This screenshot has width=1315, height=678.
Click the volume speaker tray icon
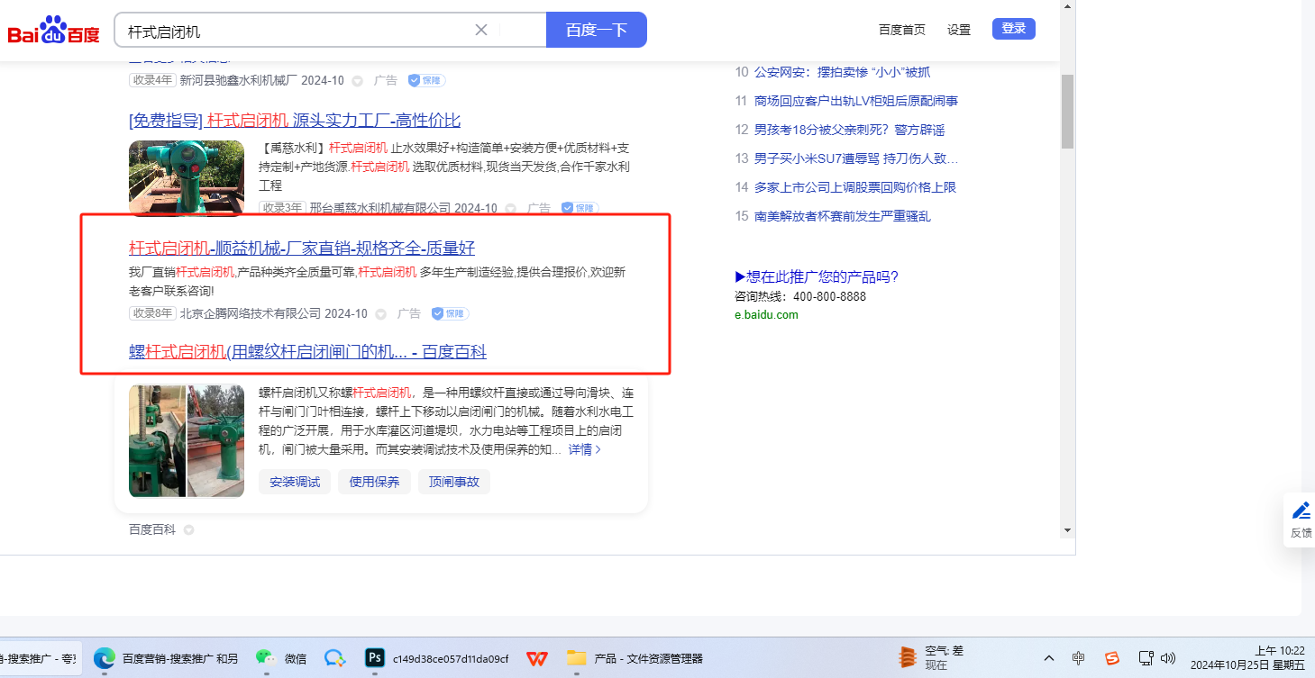1168,658
